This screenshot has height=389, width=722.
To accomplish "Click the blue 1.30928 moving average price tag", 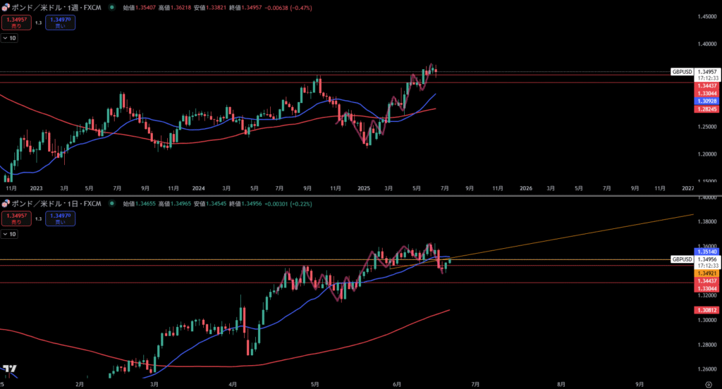I will (x=706, y=101).
